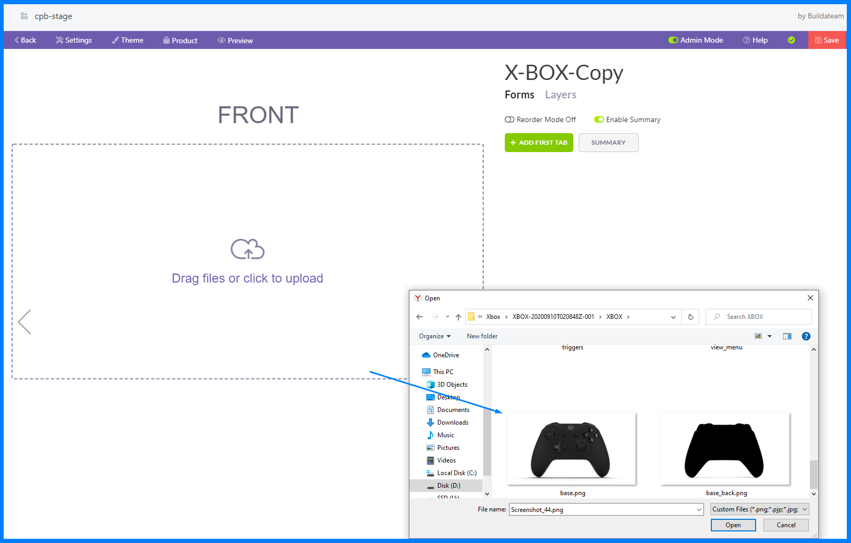The image size is (851, 543).
Task: Open the Preview menu item
Action: [x=236, y=41]
